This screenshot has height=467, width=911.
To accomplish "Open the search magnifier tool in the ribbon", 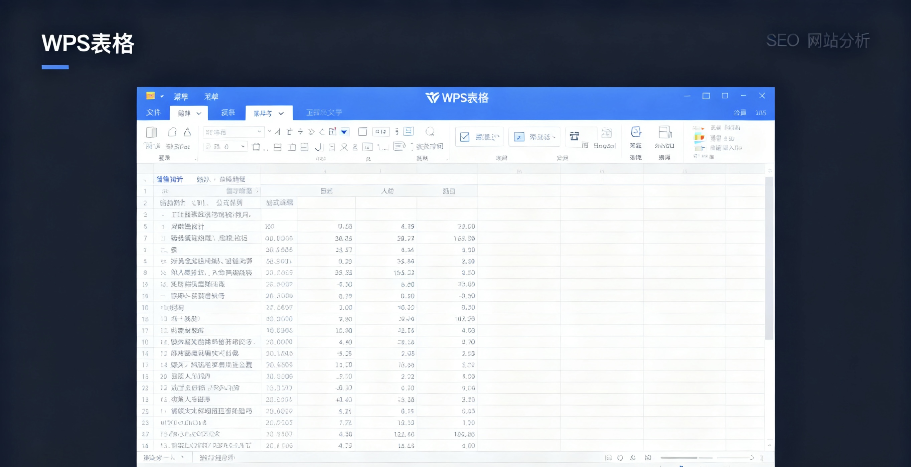I will click(431, 131).
